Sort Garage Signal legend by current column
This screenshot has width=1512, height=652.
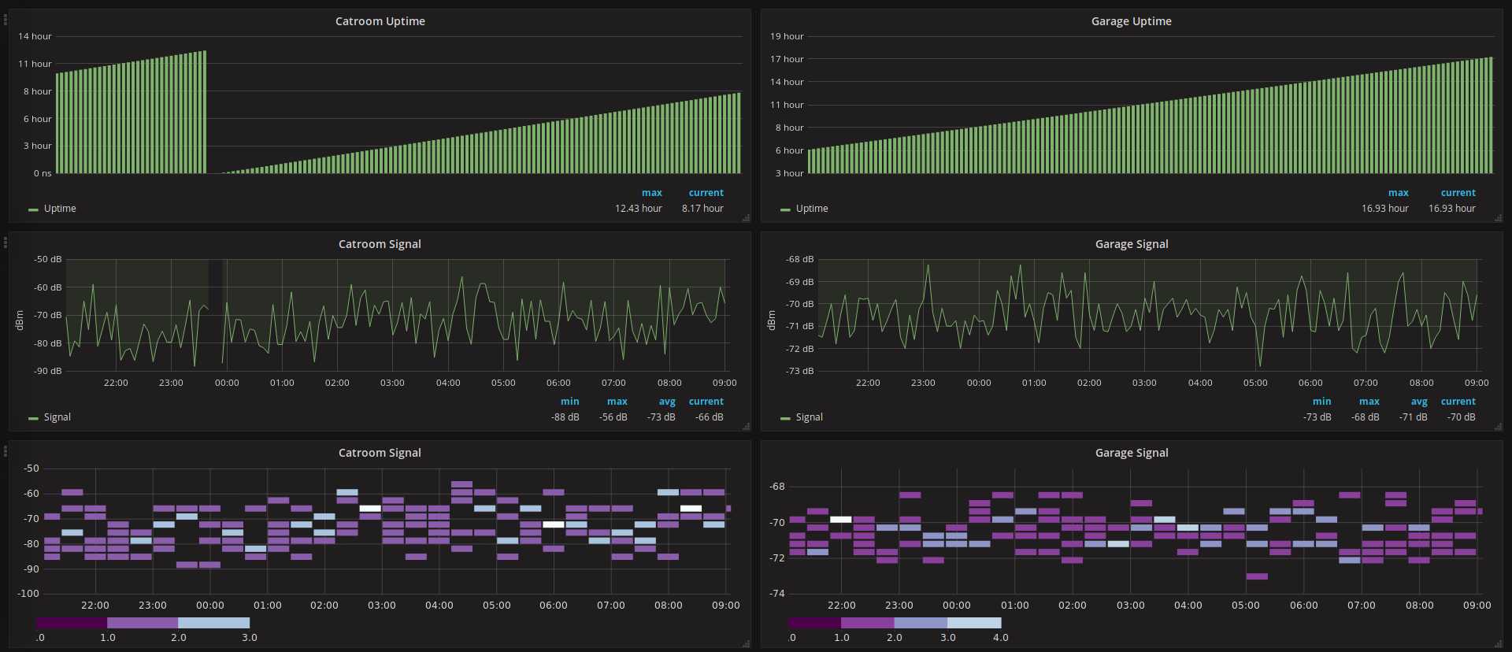[x=1458, y=402]
